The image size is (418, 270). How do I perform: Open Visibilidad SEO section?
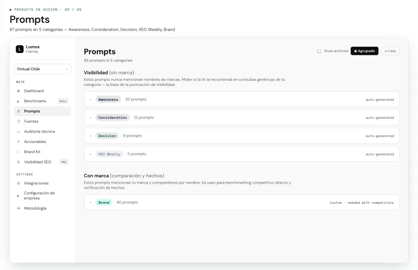pos(42,162)
